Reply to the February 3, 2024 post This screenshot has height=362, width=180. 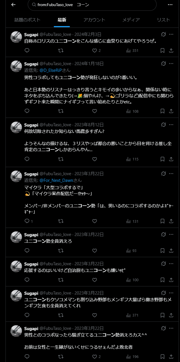27,50
